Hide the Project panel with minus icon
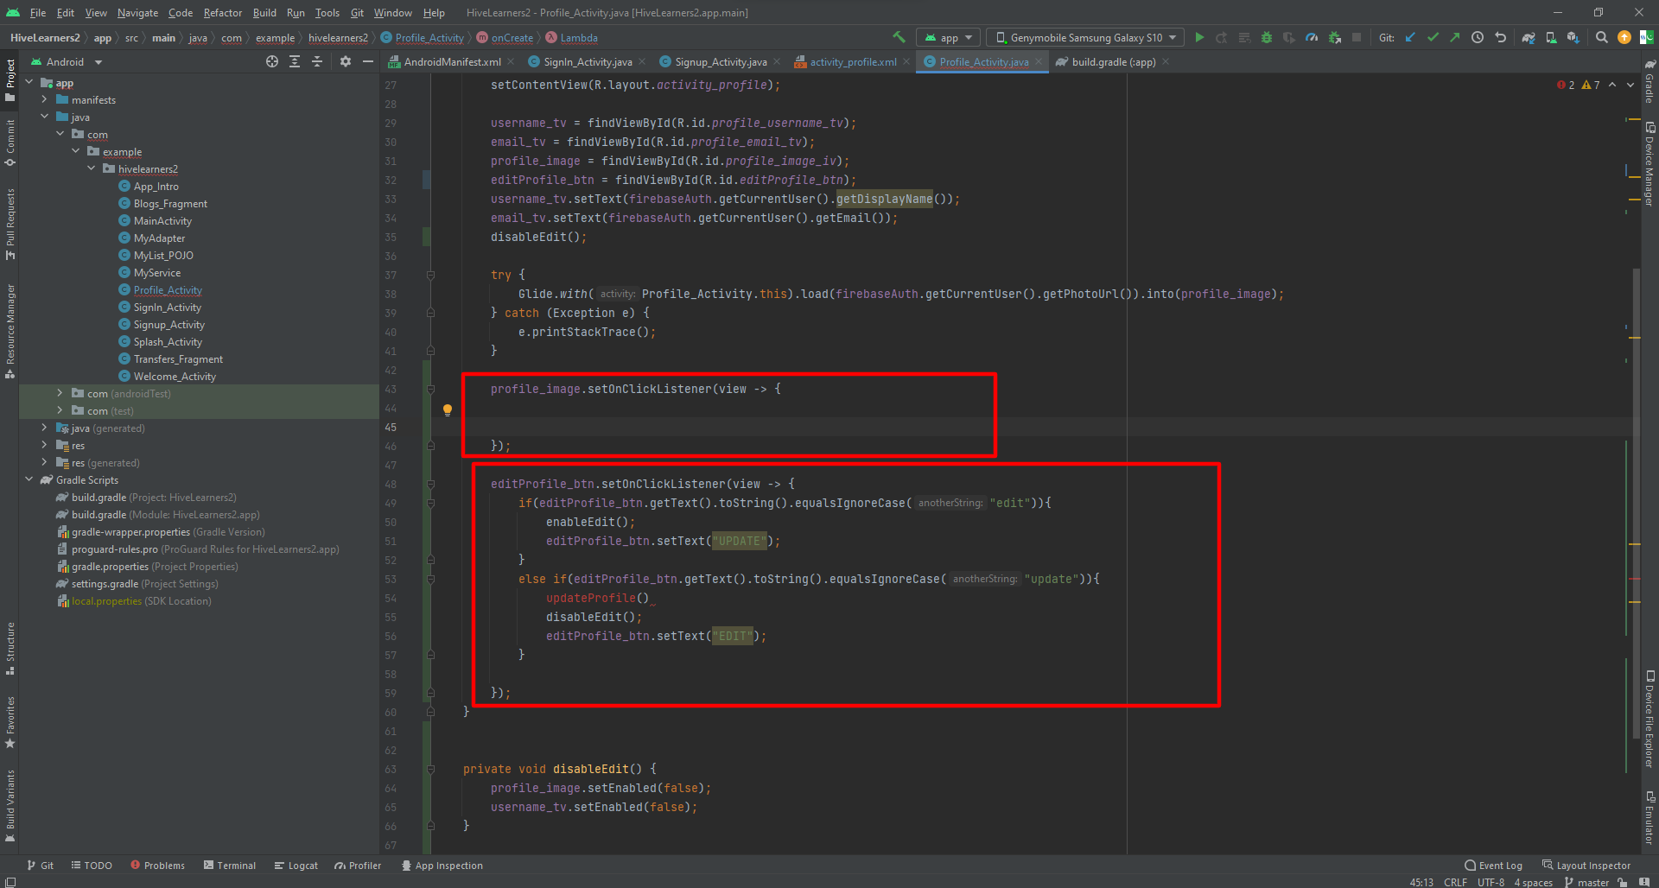The height and width of the screenshot is (888, 1659). [368, 61]
